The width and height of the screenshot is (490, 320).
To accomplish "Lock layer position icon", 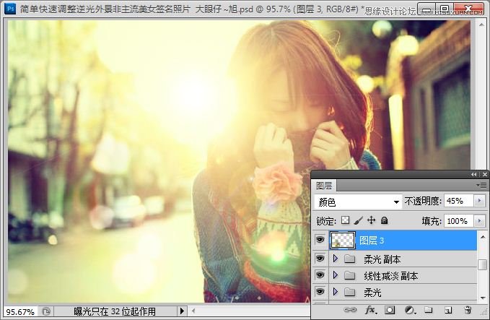I will (371, 220).
